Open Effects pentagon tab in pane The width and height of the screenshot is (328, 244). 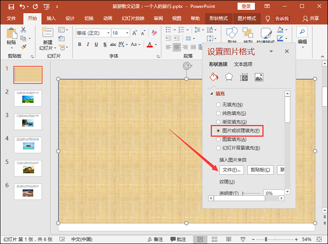tap(229, 77)
